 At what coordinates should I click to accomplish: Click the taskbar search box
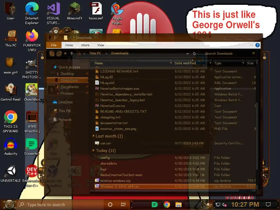(x=61, y=205)
